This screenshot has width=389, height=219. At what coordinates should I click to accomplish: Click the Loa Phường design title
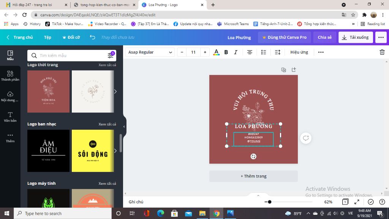click(239, 38)
